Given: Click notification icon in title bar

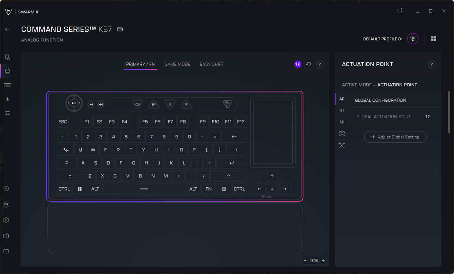Looking at the screenshot, I should click(x=400, y=11).
